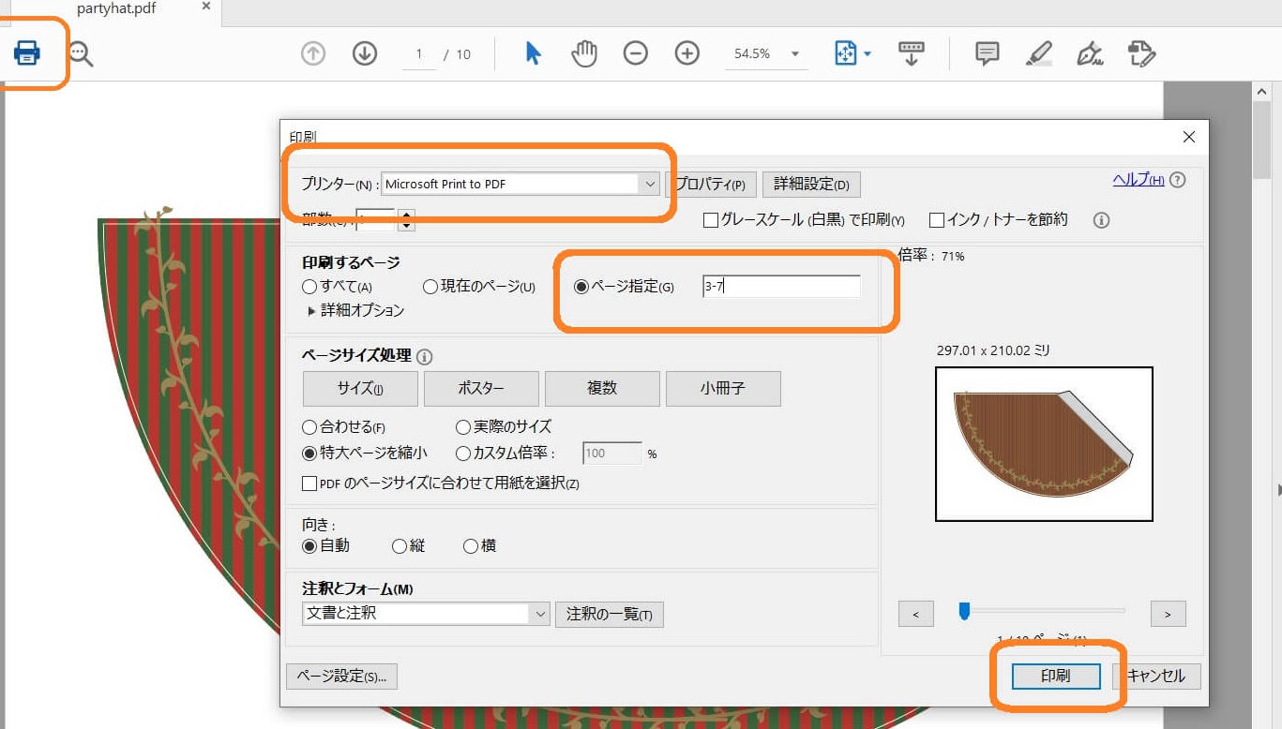This screenshot has width=1282, height=729.
Task: Click the custom scale percentage field
Action: click(612, 454)
